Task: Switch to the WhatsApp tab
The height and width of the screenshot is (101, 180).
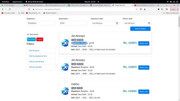Action: click(x=11, y=5)
